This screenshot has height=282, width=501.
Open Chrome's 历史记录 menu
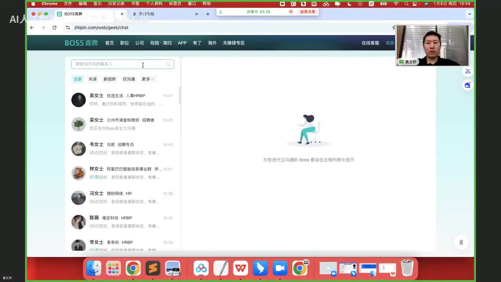pos(116,4)
